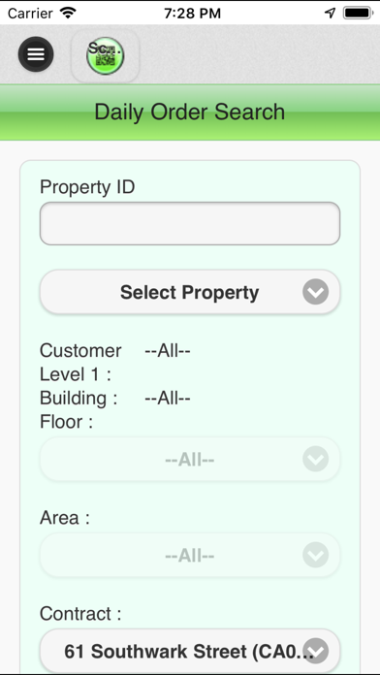380x675 pixels.
Task: Tap the 7:28 PM clock
Action: tap(192, 14)
